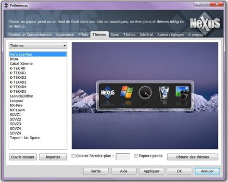228x182 pixels.
Task: Open the Autres réglages tab
Action: point(170,35)
